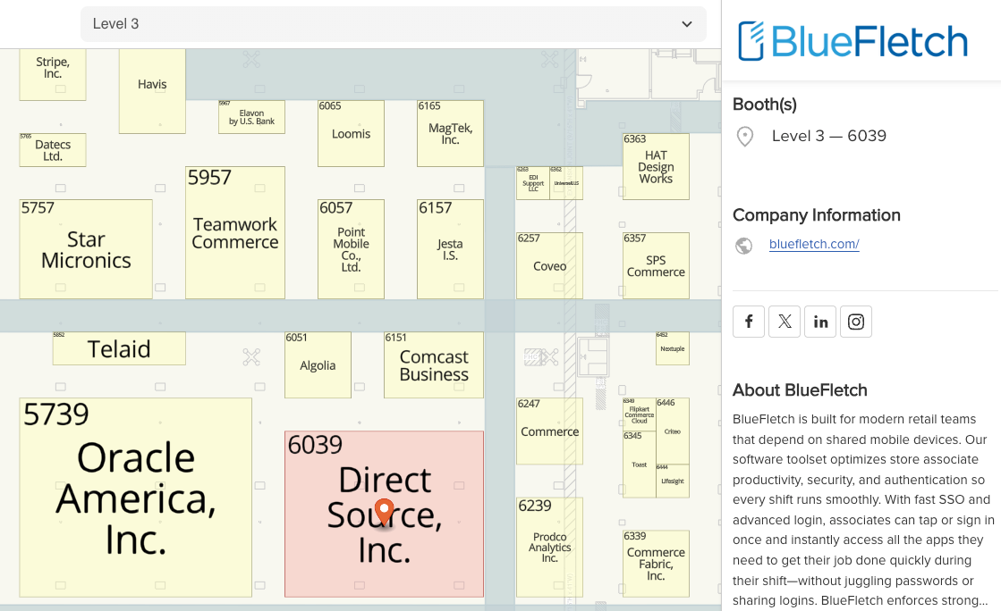1001x611 pixels.
Task: Select the SPS Commerce booth 6357
Action: [656, 265]
